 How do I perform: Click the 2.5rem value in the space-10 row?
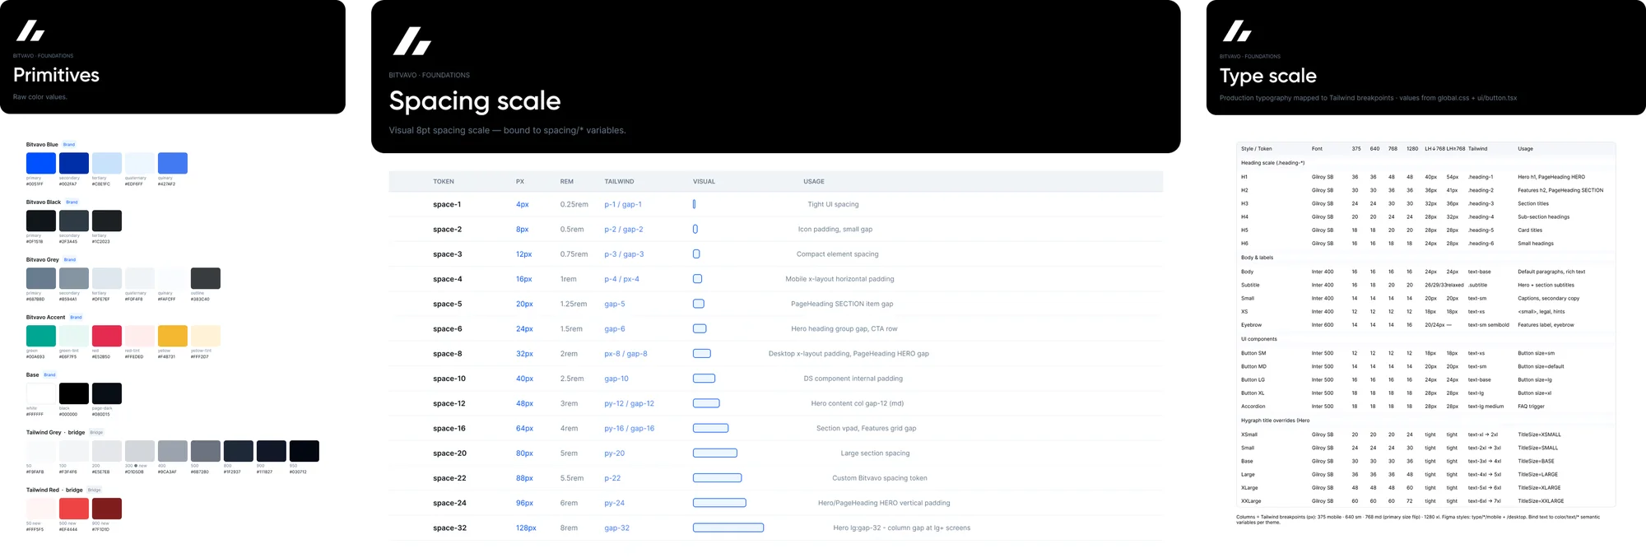[x=572, y=379]
